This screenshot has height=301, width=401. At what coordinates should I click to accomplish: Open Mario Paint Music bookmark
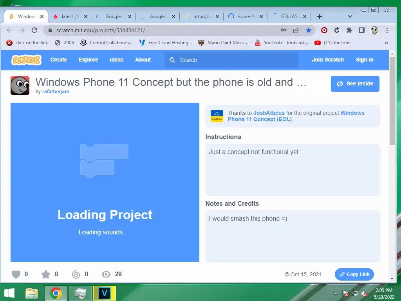tap(223, 43)
